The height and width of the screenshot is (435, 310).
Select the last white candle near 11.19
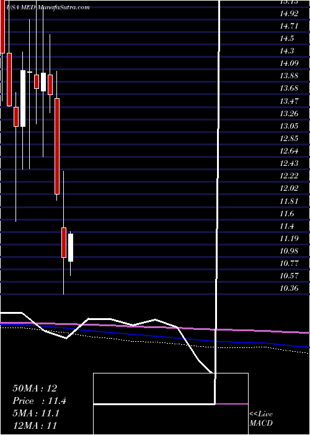tap(71, 247)
